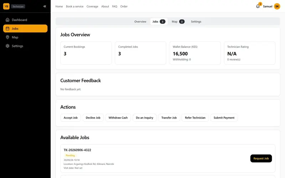Open Order page link

pyautogui.click(x=124, y=6)
